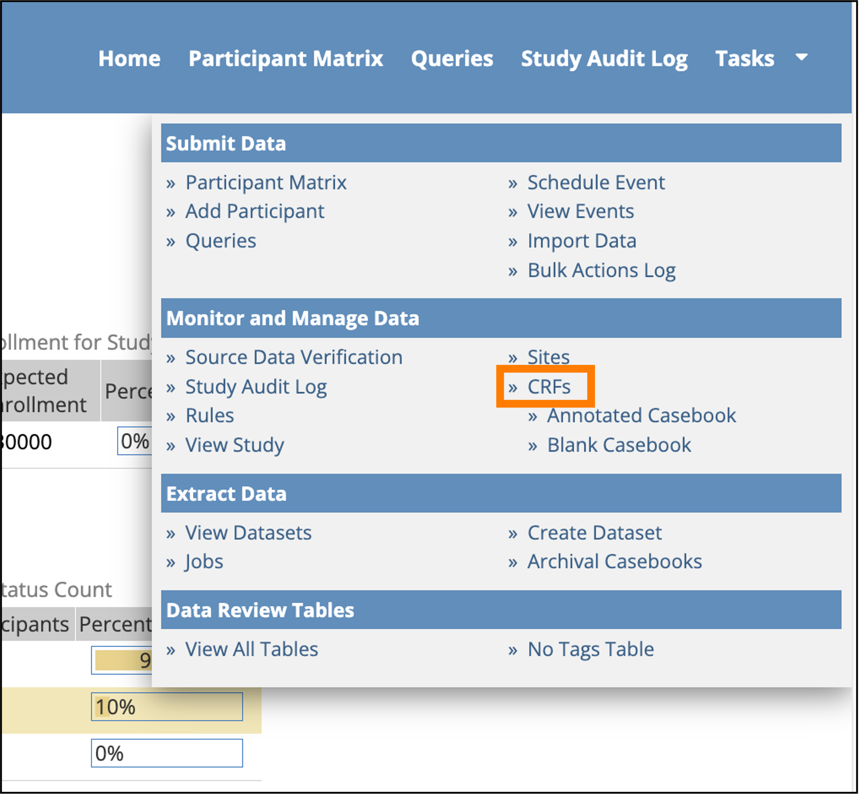Click View Study under Monitor and Manage Data

234,445
